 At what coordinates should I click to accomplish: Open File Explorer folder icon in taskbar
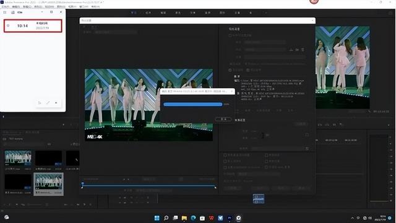click(x=184, y=218)
